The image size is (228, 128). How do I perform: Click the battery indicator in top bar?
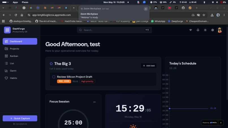point(223,2)
